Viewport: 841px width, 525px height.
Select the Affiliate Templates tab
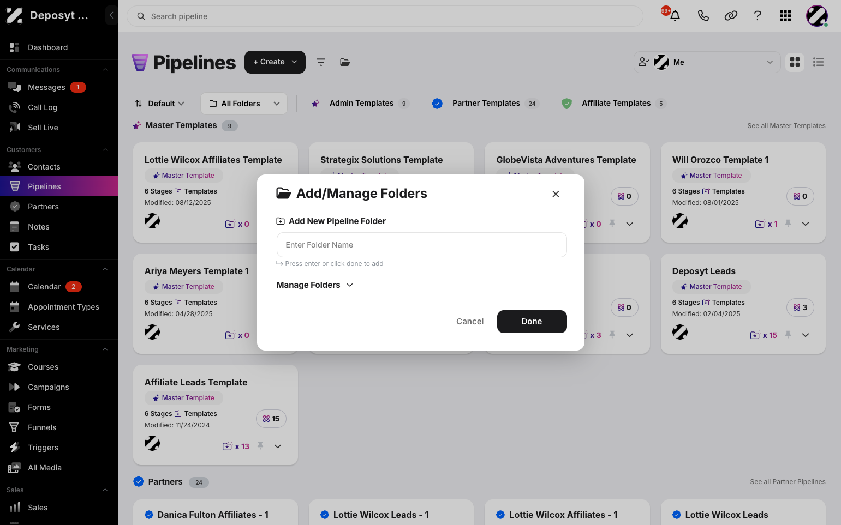coord(614,103)
